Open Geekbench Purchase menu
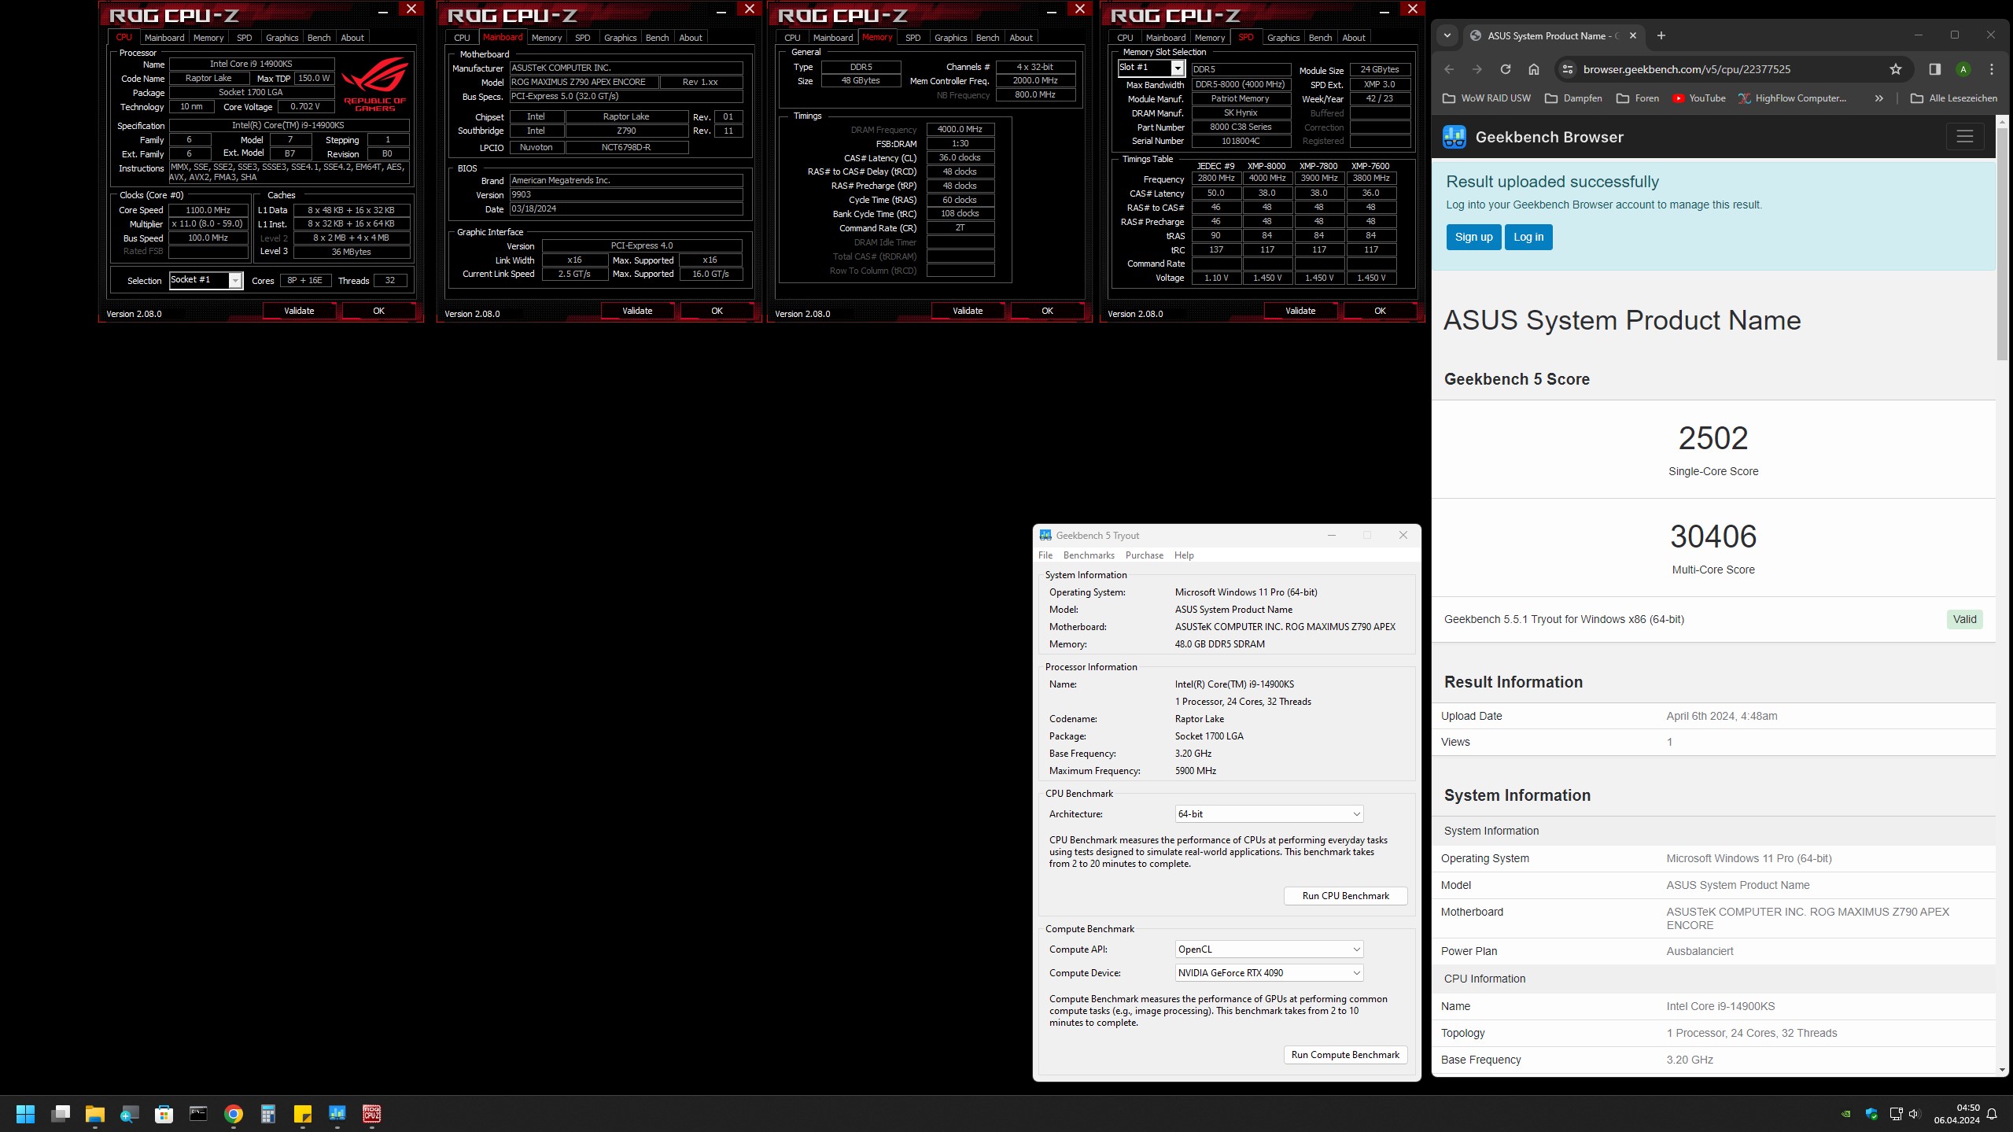Image resolution: width=2013 pixels, height=1132 pixels. coord(1144,555)
